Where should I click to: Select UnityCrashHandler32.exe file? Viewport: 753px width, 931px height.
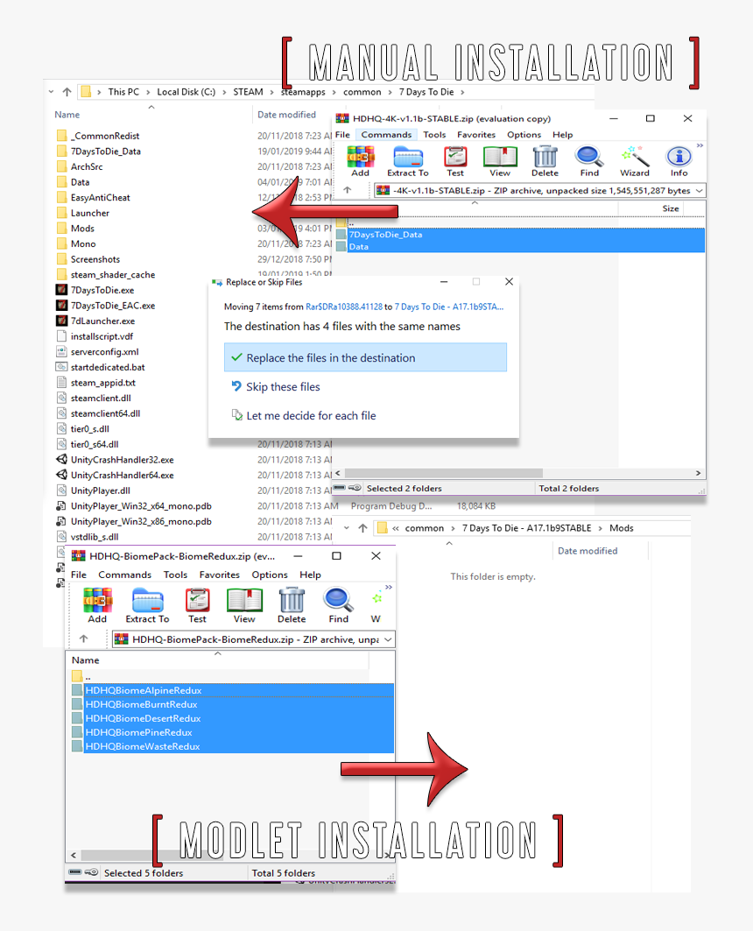click(x=123, y=460)
